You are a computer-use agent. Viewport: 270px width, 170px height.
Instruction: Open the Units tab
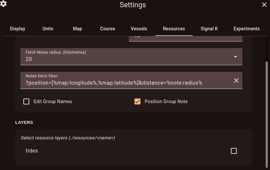[x=48, y=29]
